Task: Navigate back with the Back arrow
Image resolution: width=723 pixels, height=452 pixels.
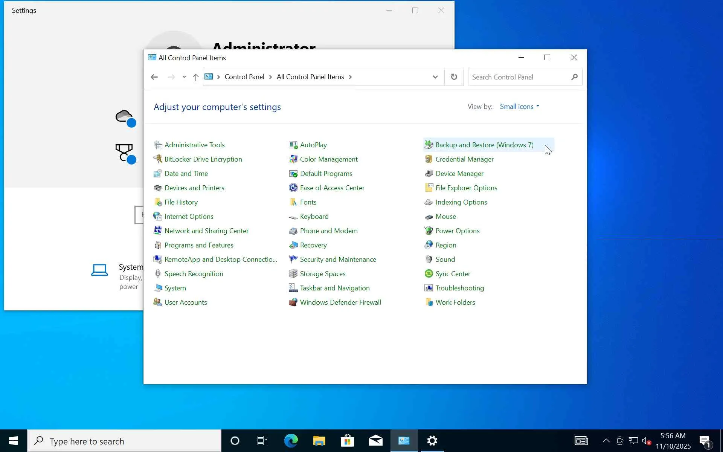Action: [x=154, y=77]
